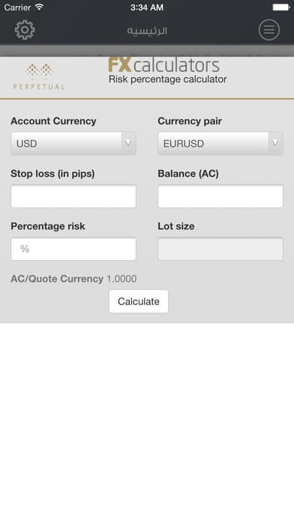Tap the AC/Quote Currency value 1.0000
The width and height of the screenshot is (294, 523).
click(x=121, y=279)
